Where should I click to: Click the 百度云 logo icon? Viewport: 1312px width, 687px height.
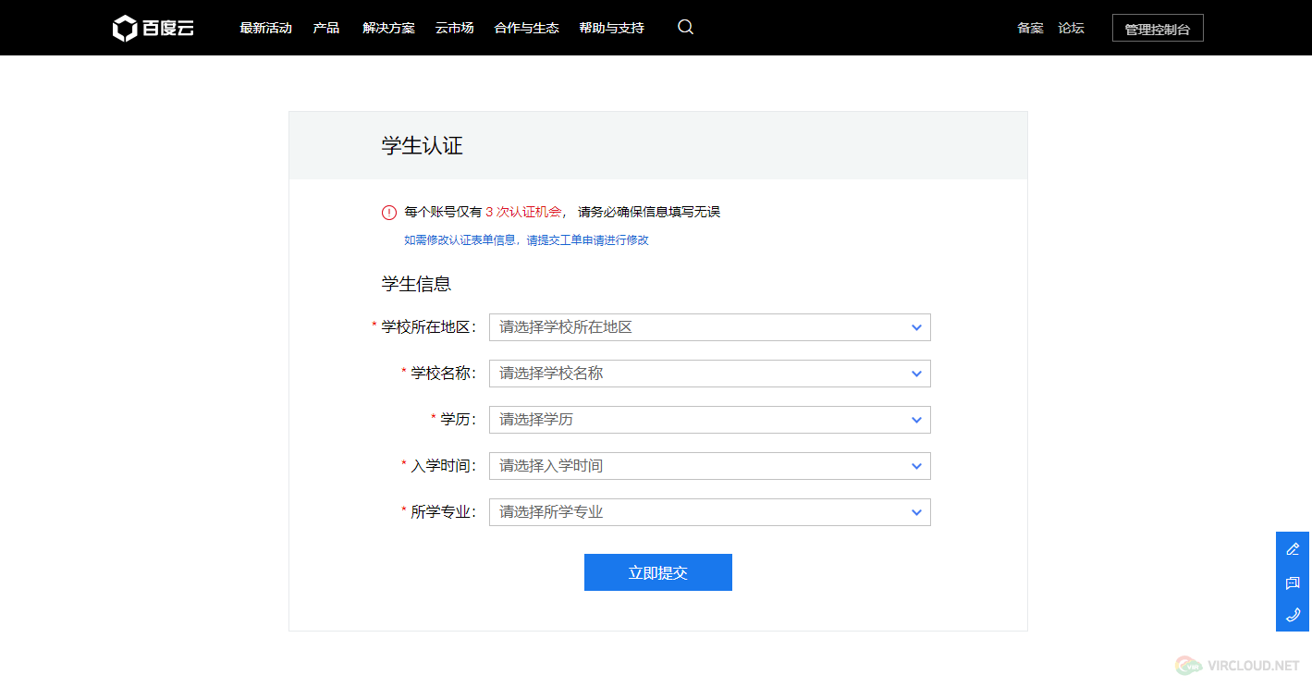point(124,27)
